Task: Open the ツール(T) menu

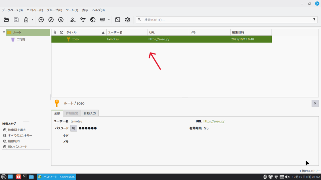Action: 72,10
